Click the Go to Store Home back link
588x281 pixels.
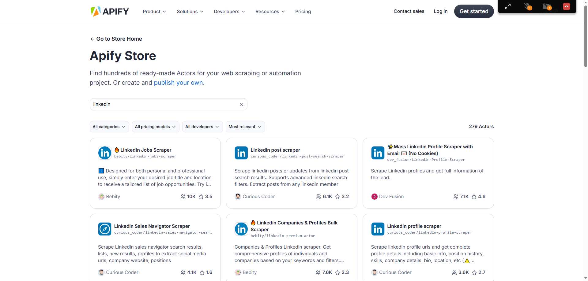tap(116, 39)
